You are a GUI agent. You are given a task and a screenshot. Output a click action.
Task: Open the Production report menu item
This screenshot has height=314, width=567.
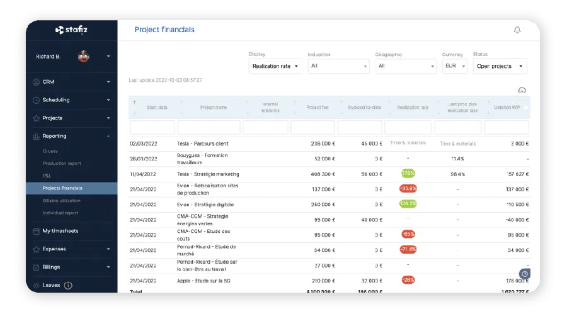62,164
